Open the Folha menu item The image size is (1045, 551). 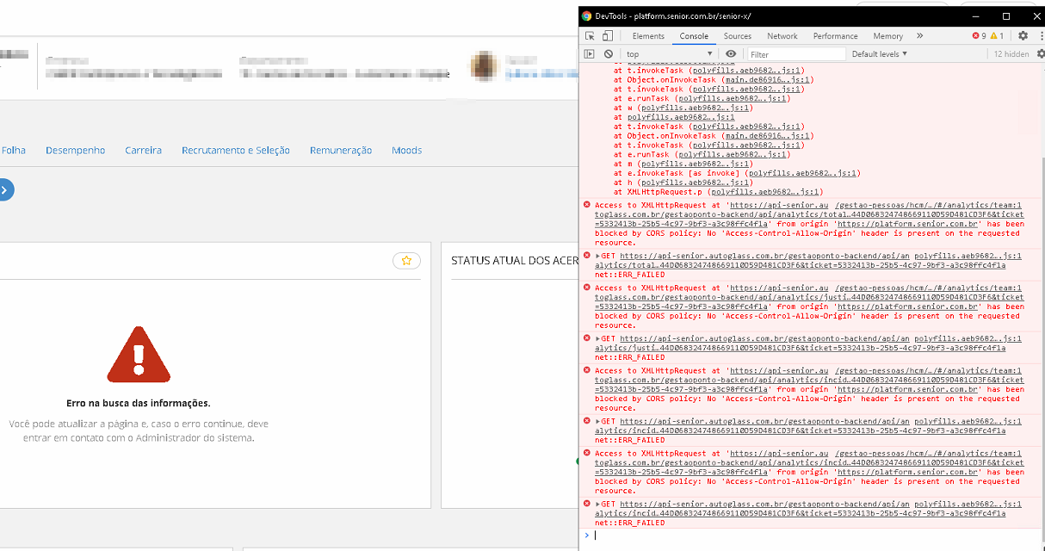[x=13, y=150]
